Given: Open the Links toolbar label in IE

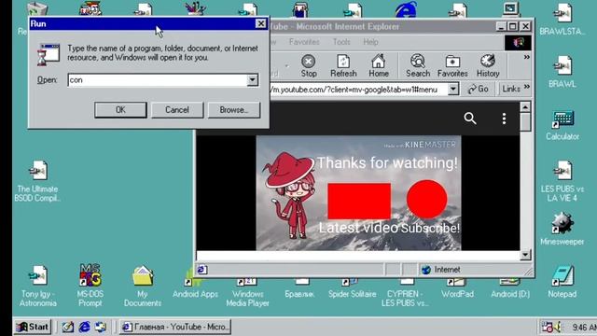Looking at the screenshot, I should [x=511, y=90].
